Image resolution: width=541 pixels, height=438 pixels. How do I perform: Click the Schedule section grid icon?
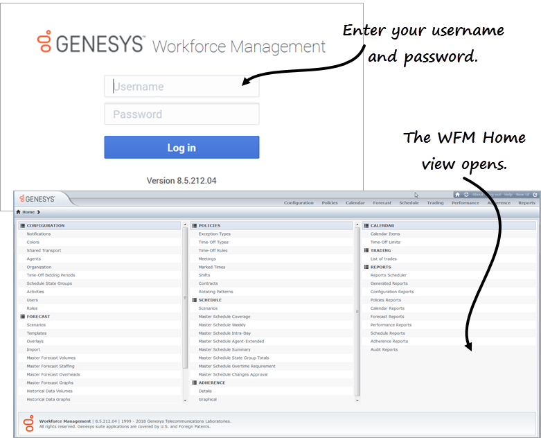point(194,300)
